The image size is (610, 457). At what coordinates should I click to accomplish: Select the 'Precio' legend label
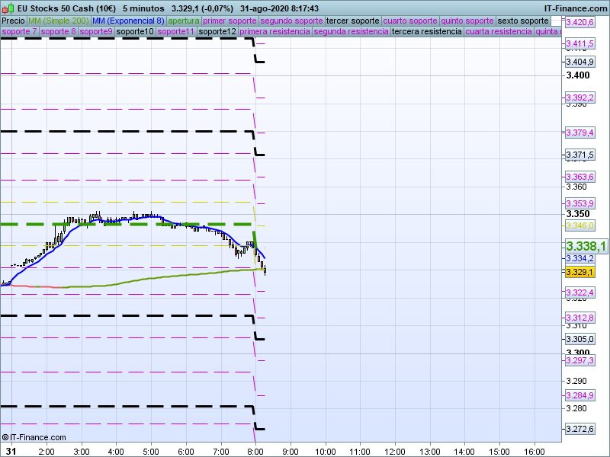tap(14, 21)
